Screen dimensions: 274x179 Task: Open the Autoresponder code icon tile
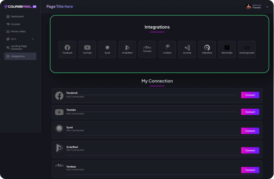click(x=247, y=50)
